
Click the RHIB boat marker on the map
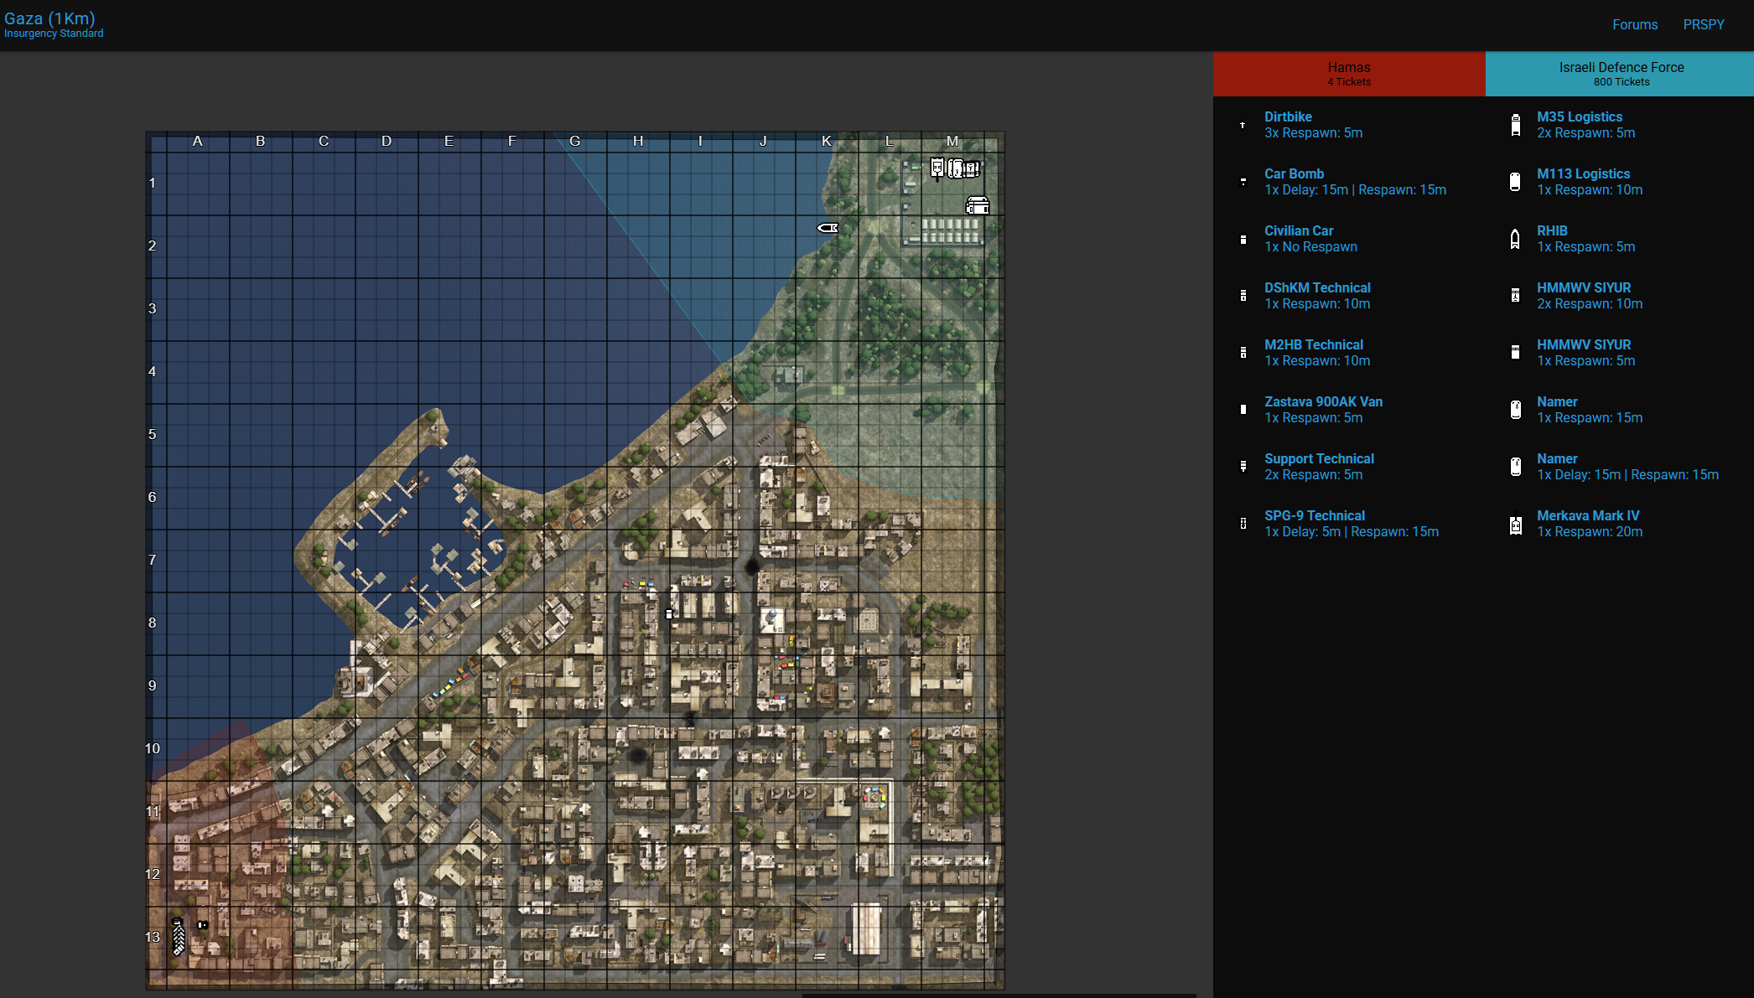pyautogui.click(x=828, y=228)
